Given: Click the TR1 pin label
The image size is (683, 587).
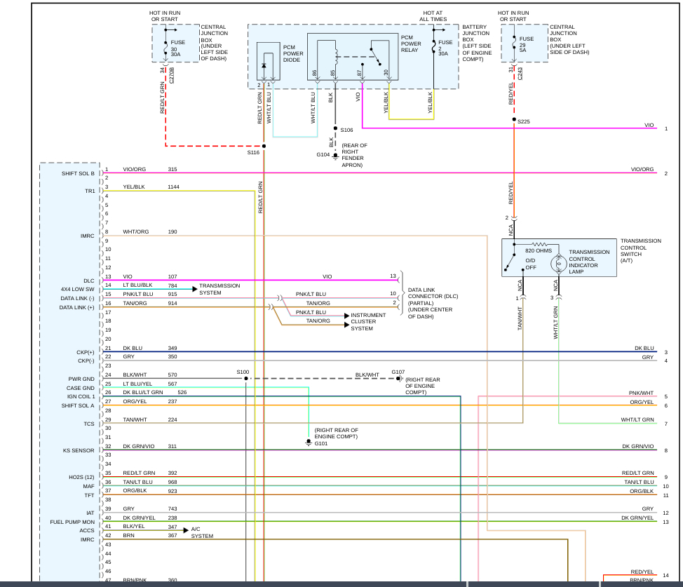Looking at the screenshot, I should pos(90,191).
